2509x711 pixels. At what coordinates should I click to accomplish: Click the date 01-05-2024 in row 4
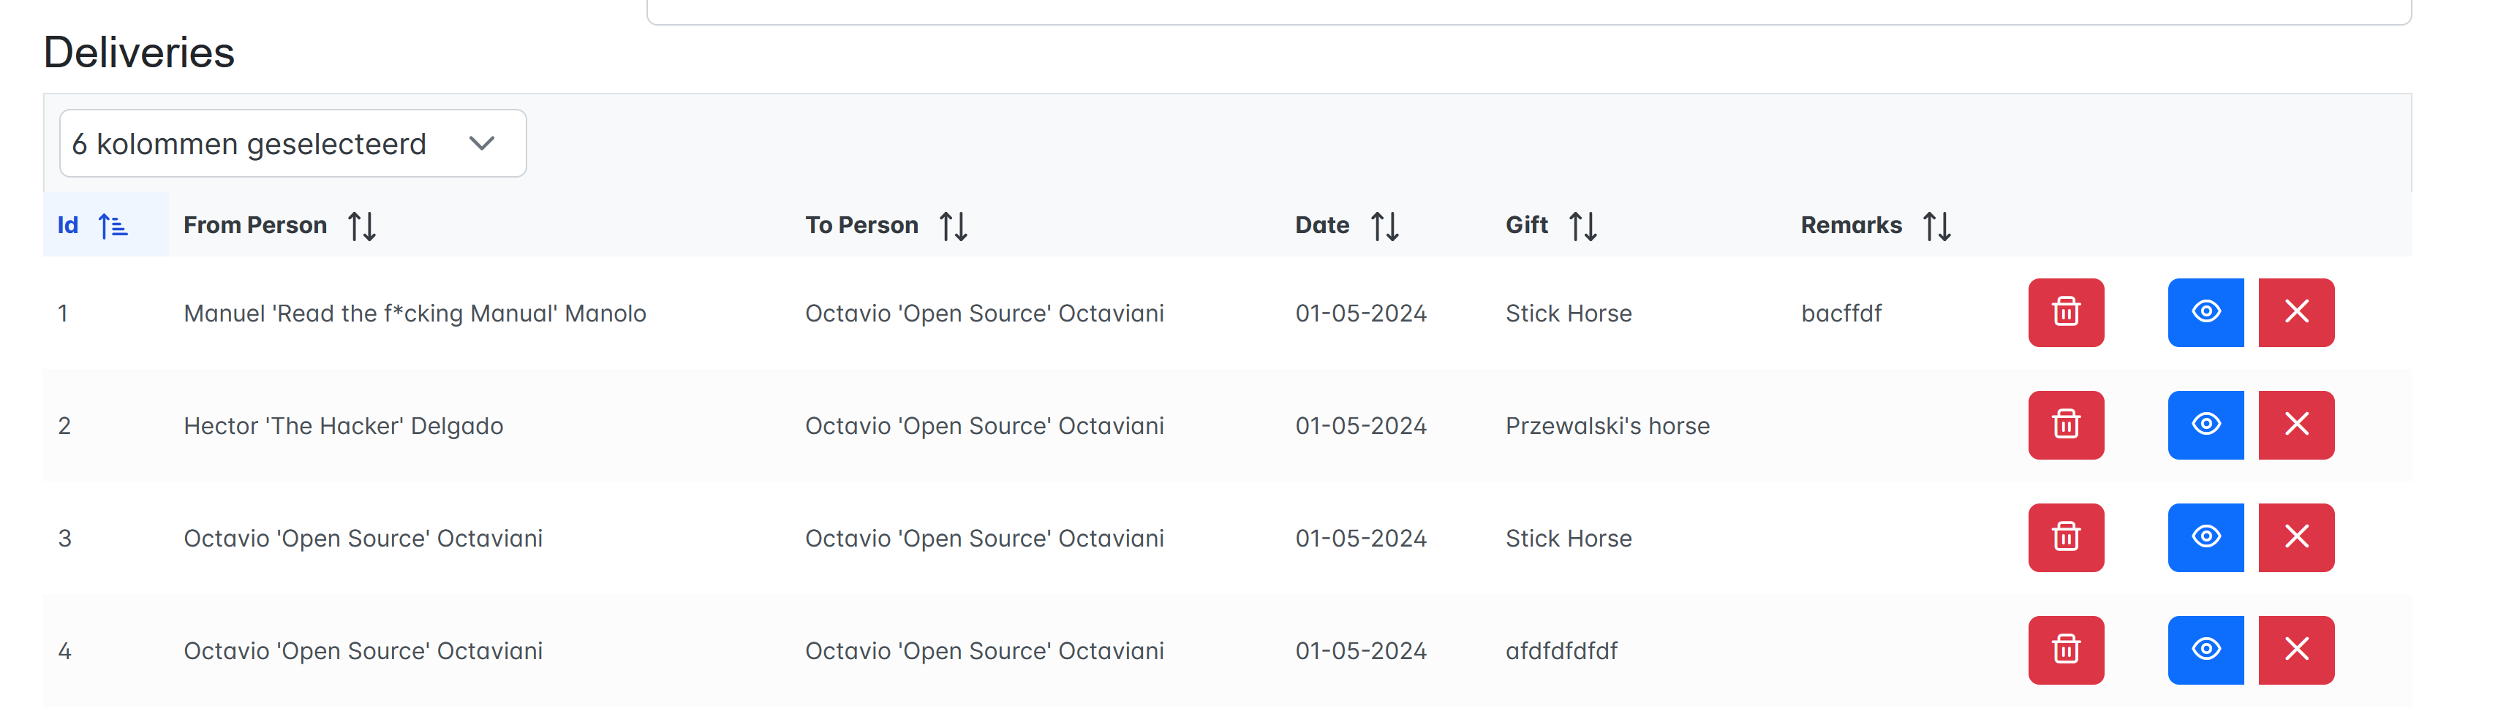point(1361,650)
